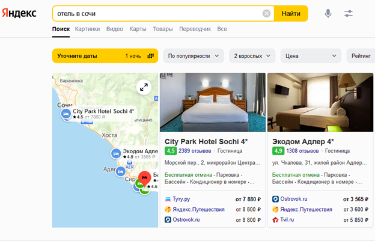Screen dimensions: 375x241
Task: Click Туту.ру icon in City Park offers
Action: pyautogui.click(x=168, y=199)
